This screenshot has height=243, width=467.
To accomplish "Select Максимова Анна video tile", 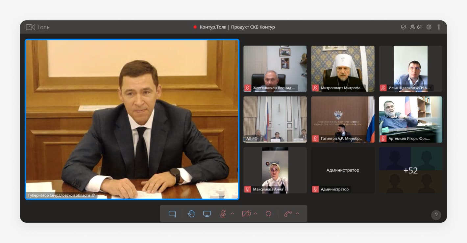I will click(x=275, y=170).
